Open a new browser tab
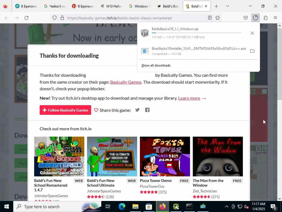 216,6
